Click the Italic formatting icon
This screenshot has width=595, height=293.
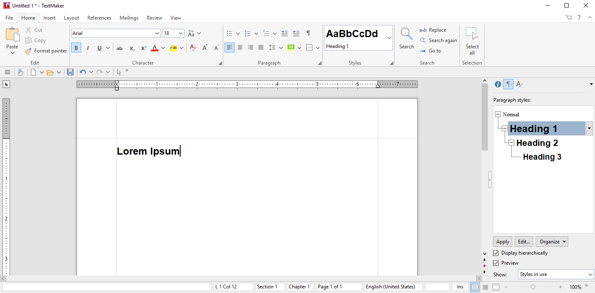click(x=88, y=48)
